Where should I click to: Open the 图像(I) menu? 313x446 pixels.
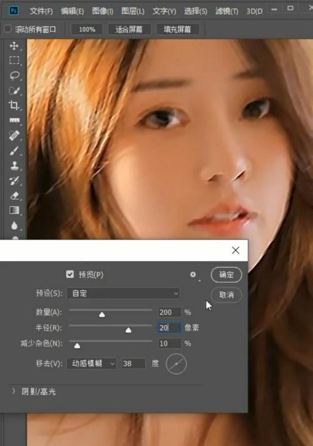click(x=103, y=11)
